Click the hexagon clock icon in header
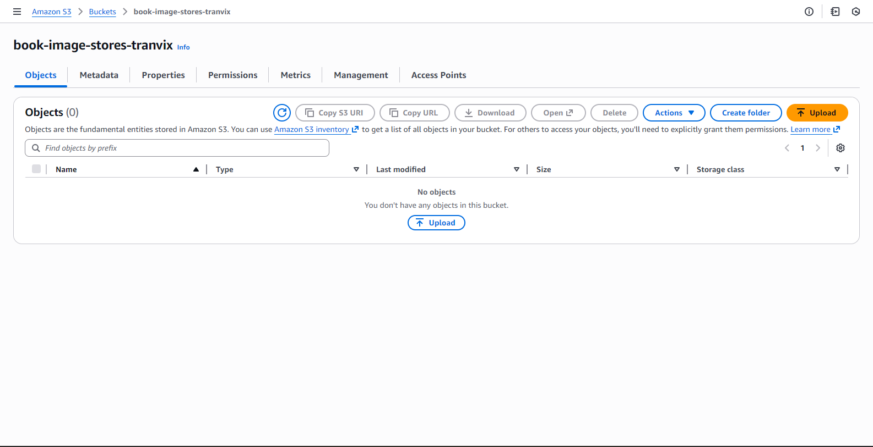 [856, 12]
